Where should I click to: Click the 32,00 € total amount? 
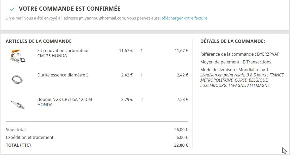[181, 145]
